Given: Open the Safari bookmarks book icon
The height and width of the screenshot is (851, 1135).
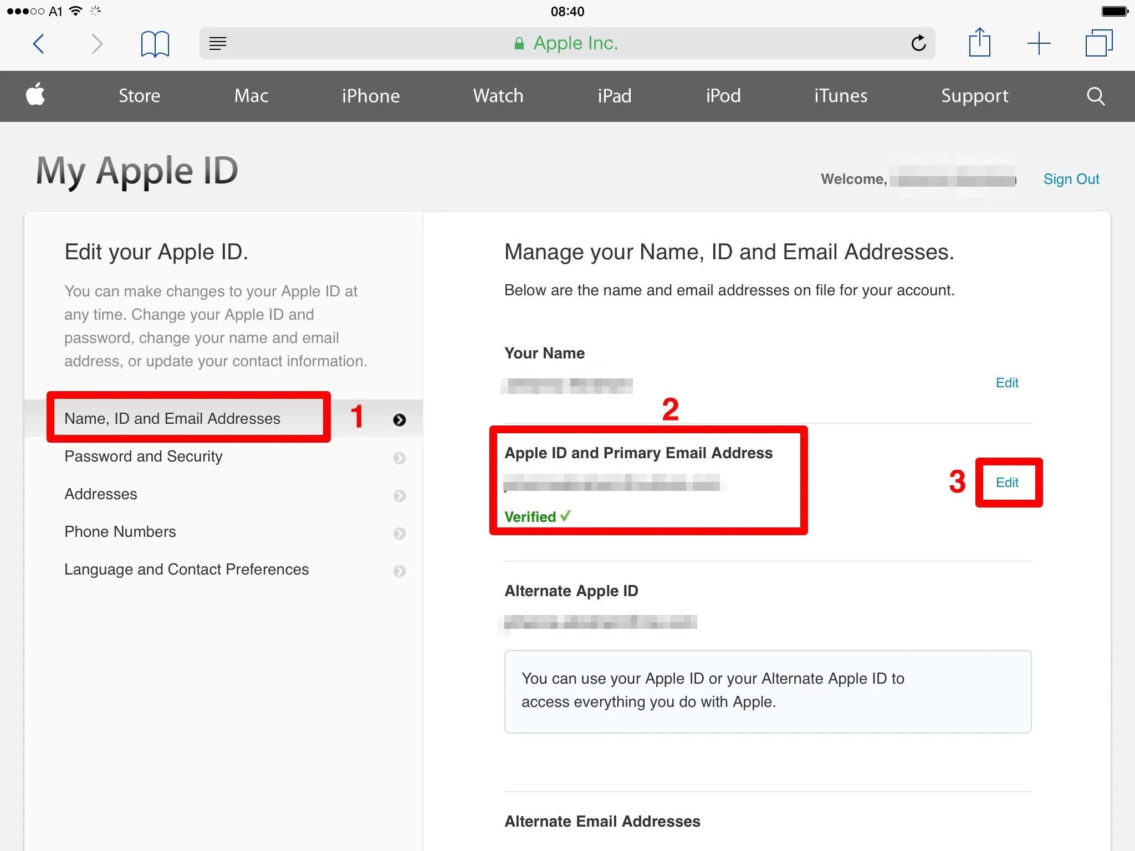Looking at the screenshot, I should [155, 44].
